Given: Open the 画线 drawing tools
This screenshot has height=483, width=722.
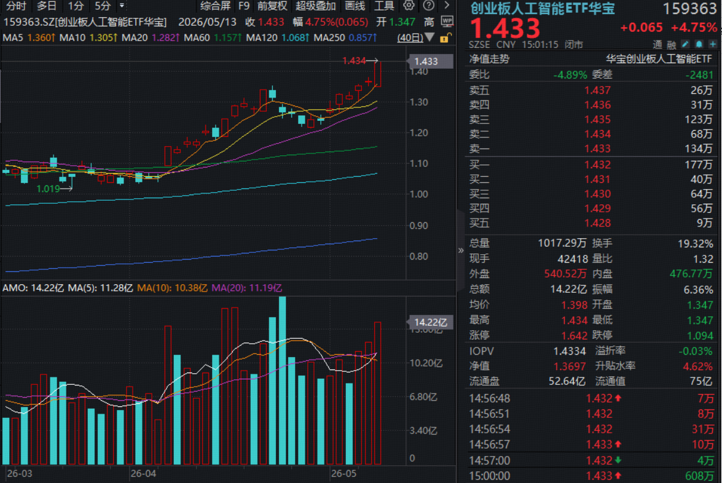Looking at the screenshot, I should point(355,6).
